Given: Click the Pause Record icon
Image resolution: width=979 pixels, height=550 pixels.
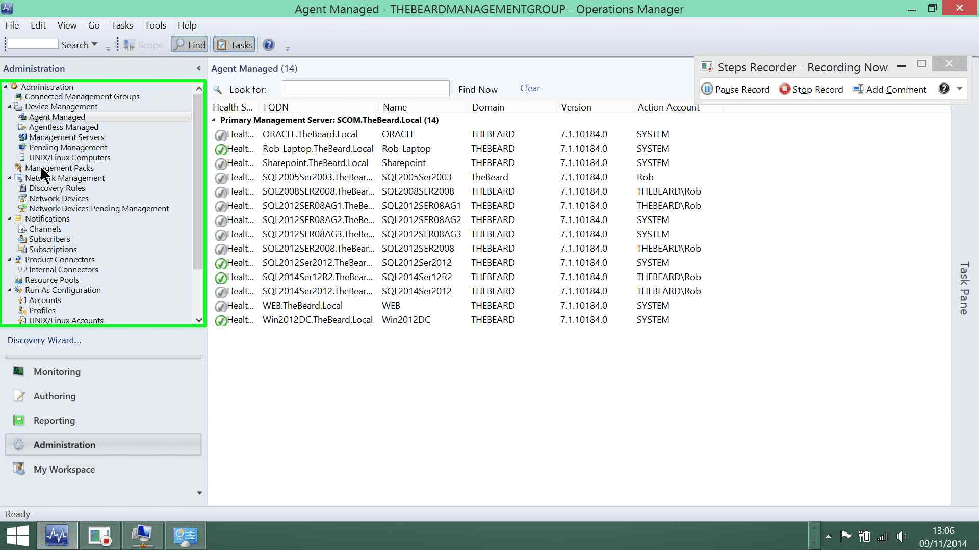Looking at the screenshot, I should coord(707,89).
